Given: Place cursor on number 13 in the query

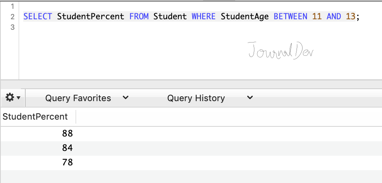Looking at the screenshot, I should click(x=350, y=17).
